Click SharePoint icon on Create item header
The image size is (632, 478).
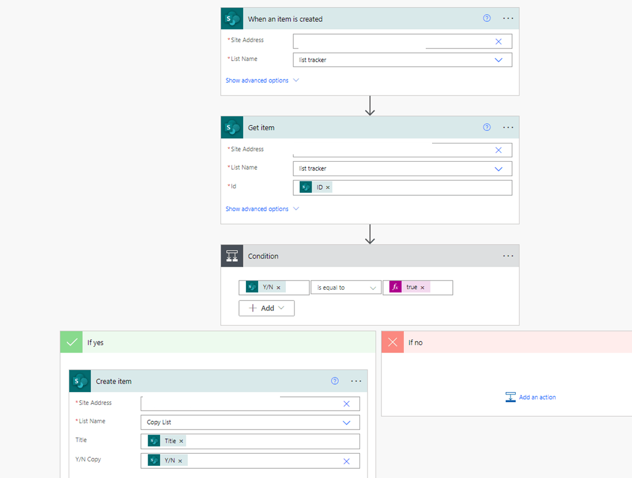coord(80,381)
